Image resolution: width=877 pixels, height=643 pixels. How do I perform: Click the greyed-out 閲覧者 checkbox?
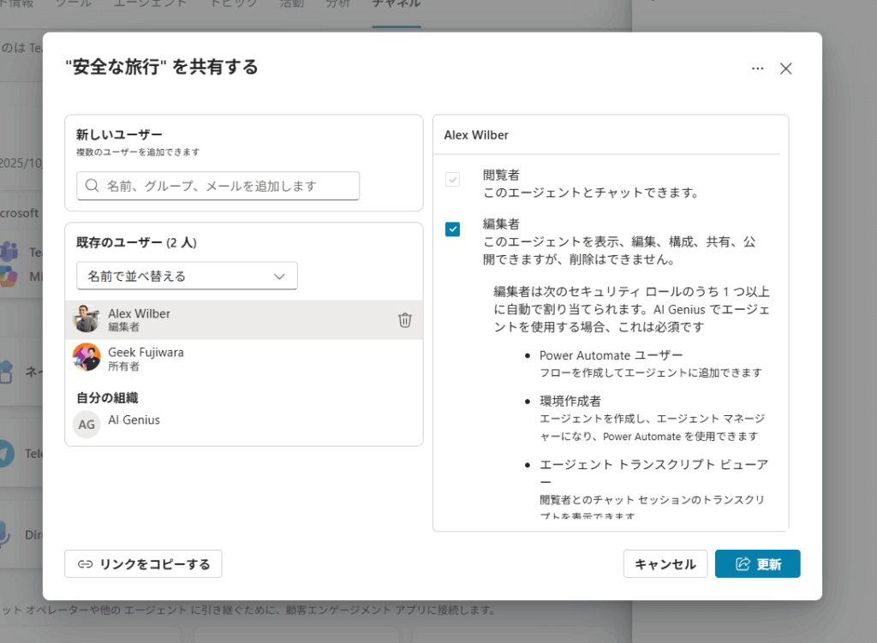click(452, 180)
